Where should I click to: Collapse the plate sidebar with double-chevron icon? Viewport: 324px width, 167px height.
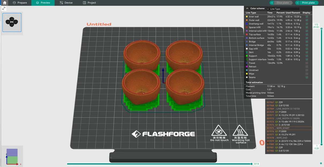tap(3, 8)
